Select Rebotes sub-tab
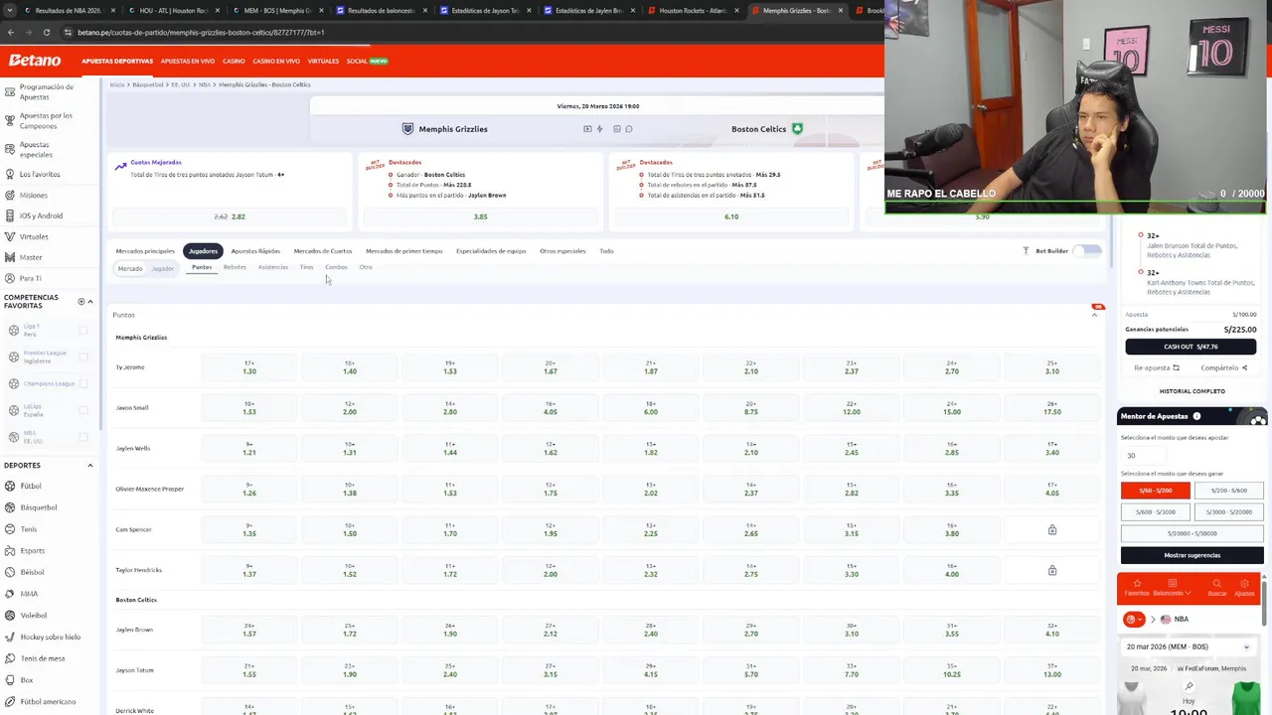Image resolution: width=1272 pixels, height=715 pixels. (x=235, y=267)
